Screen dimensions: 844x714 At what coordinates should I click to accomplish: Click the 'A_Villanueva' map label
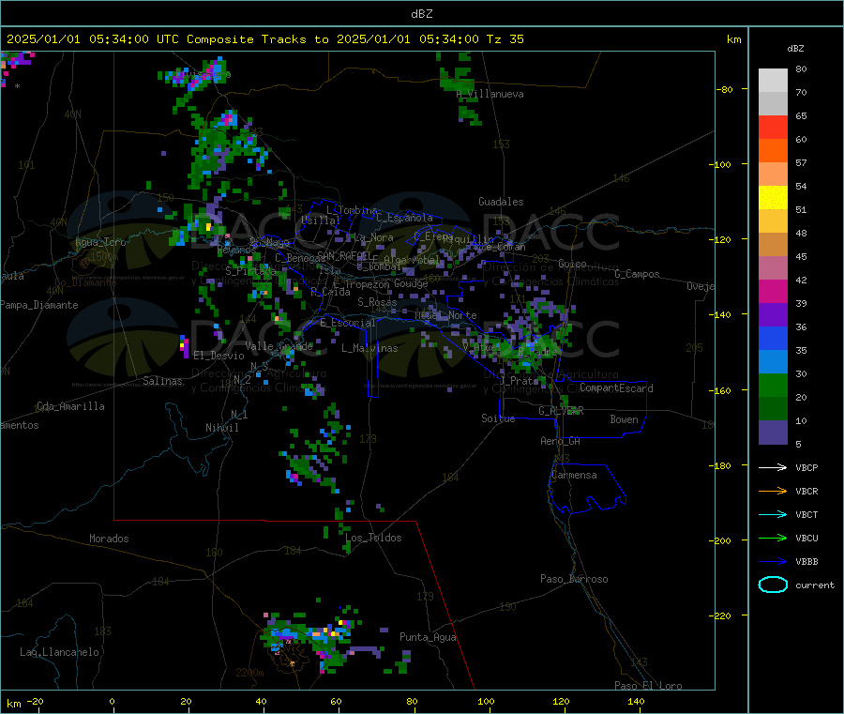[490, 94]
